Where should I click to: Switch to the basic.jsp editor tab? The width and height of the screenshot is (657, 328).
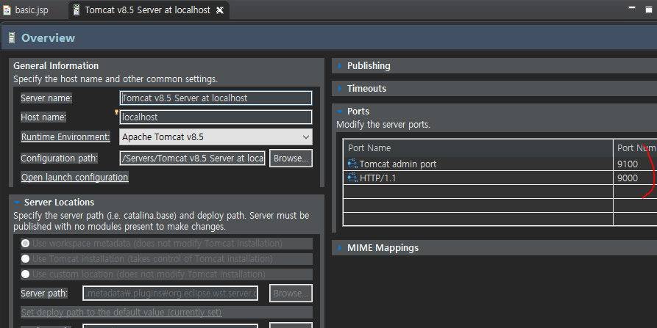tap(32, 10)
